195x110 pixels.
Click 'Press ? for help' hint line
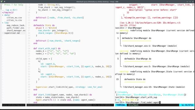13,5
